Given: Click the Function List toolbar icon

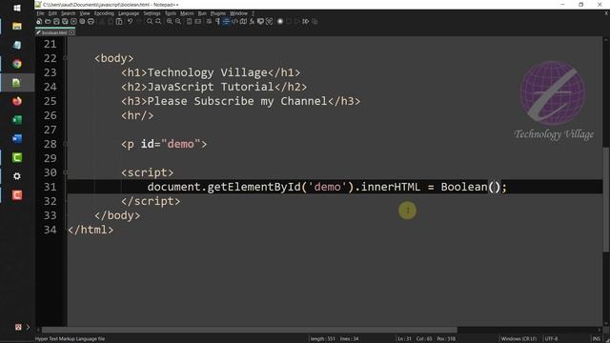Looking at the screenshot, I should click(252, 21).
